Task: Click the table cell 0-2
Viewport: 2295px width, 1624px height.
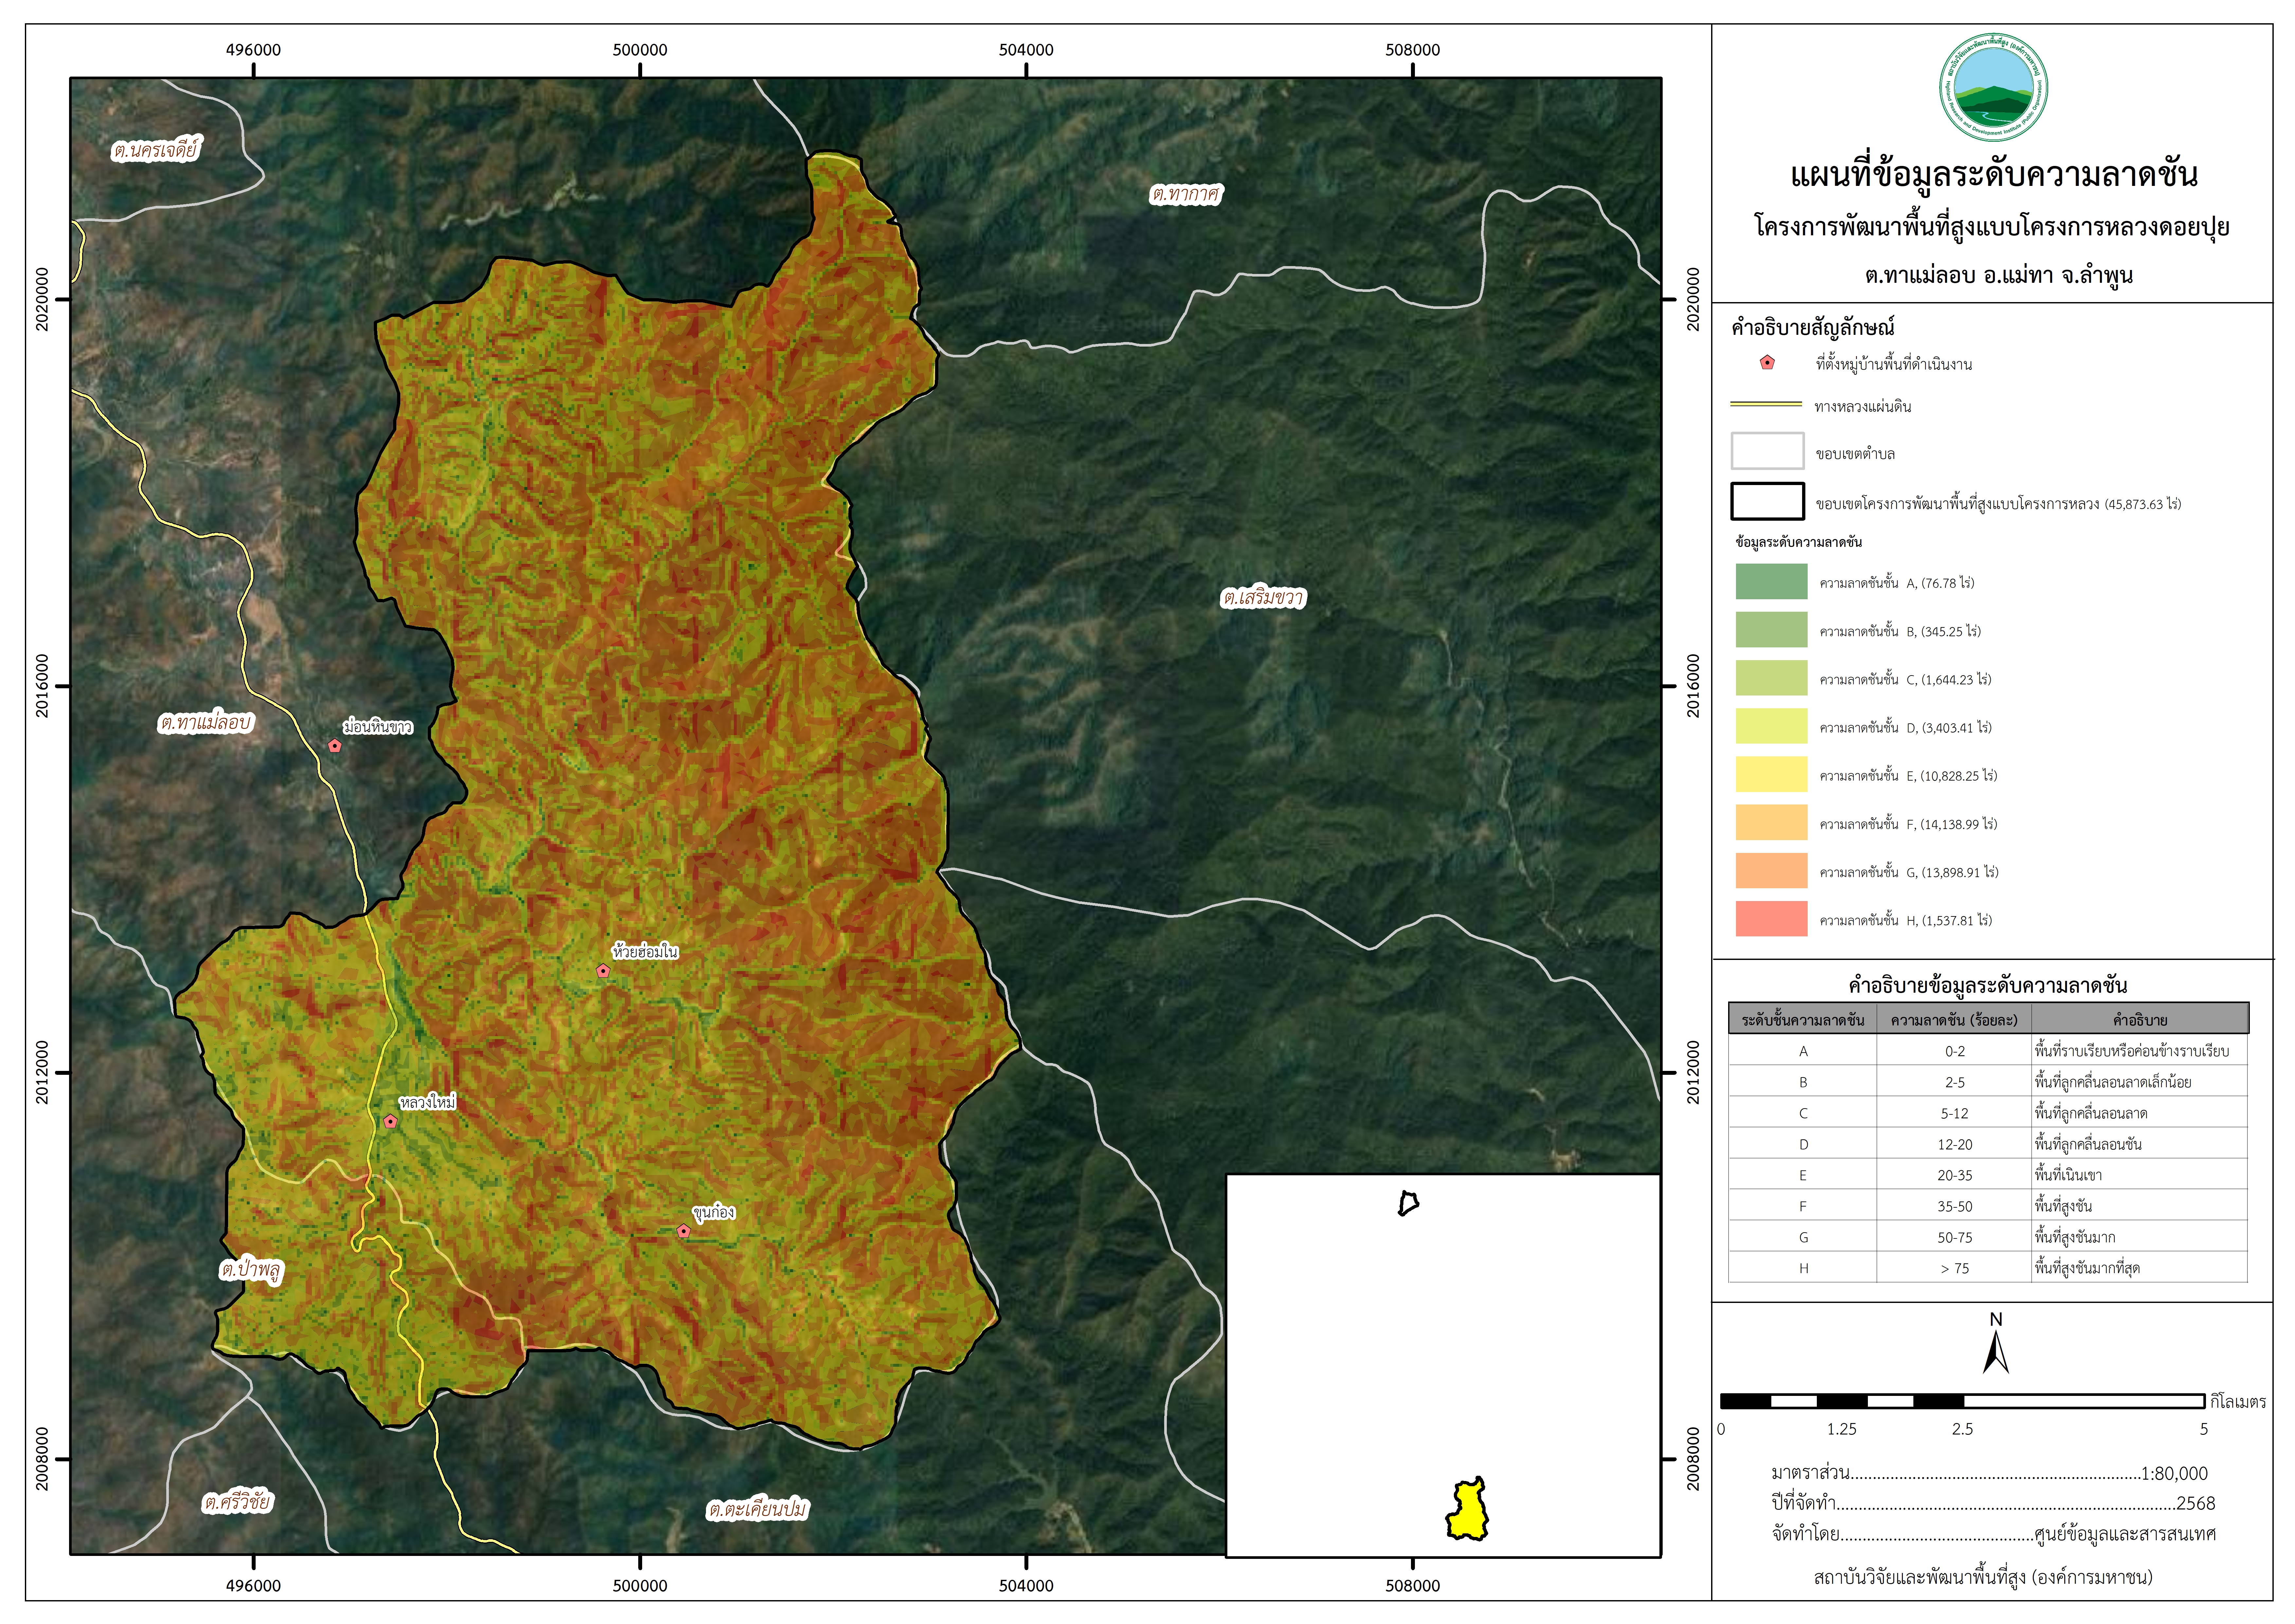Action: pos(1955,1051)
